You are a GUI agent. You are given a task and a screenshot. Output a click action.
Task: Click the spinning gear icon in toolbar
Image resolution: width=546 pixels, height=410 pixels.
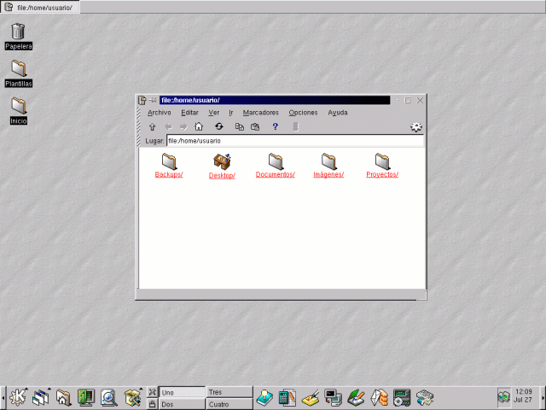click(x=415, y=127)
